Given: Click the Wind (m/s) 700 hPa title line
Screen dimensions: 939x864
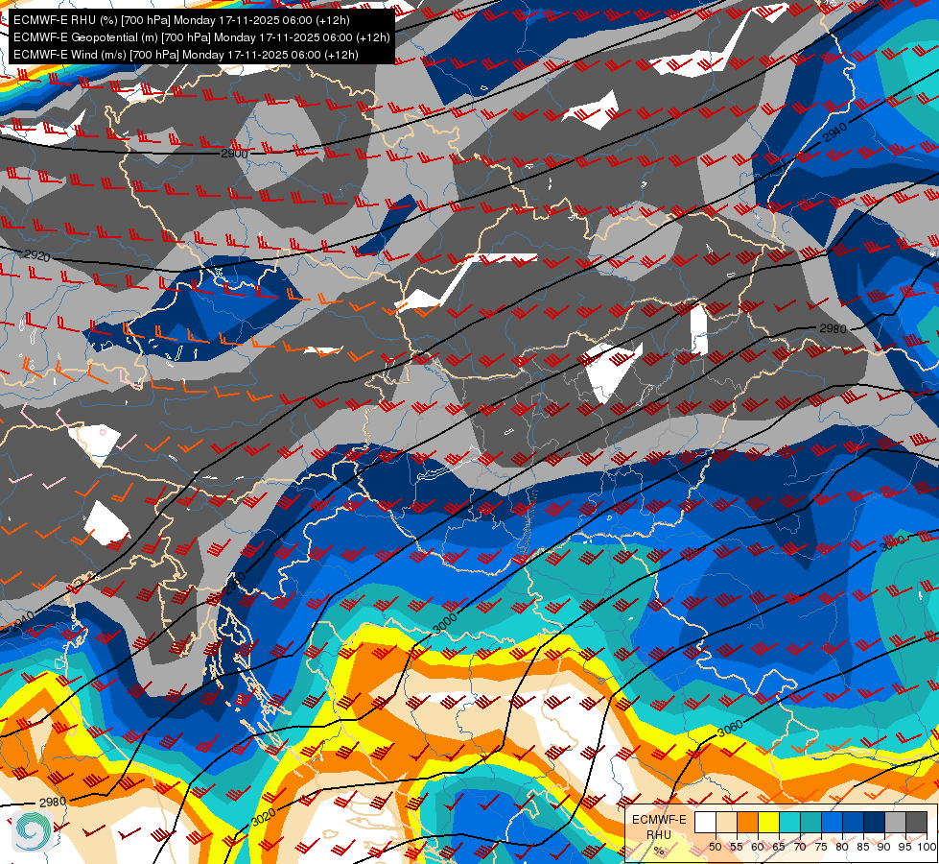Looking at the screenshot, I should [x=186, y=55].
